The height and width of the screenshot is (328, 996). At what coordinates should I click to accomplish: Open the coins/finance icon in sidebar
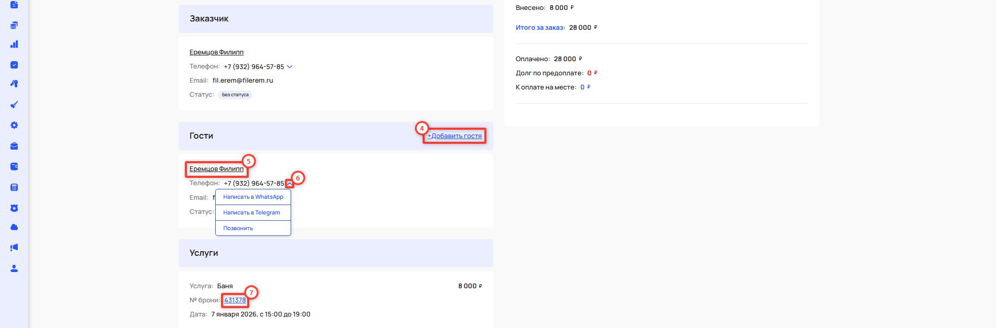coord(14,25)
